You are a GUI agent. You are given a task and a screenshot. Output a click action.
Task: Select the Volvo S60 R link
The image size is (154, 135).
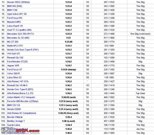click(13, 74)
